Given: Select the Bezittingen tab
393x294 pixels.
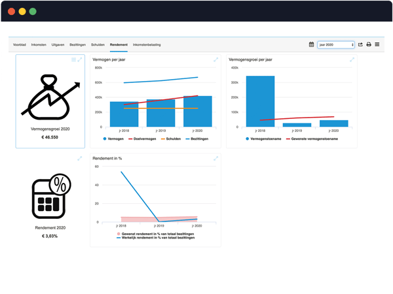Looking at the screenshot, I should click(x=78, y=44).
